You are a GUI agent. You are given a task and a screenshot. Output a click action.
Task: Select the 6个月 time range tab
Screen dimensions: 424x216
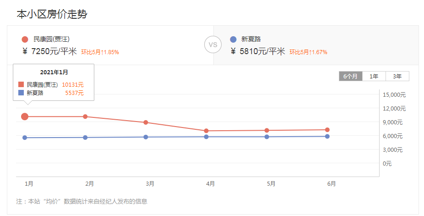pyautogui.click(x=350, y=77)
